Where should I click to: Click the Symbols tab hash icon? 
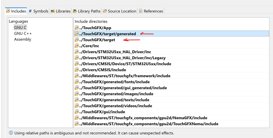(30, 11)
